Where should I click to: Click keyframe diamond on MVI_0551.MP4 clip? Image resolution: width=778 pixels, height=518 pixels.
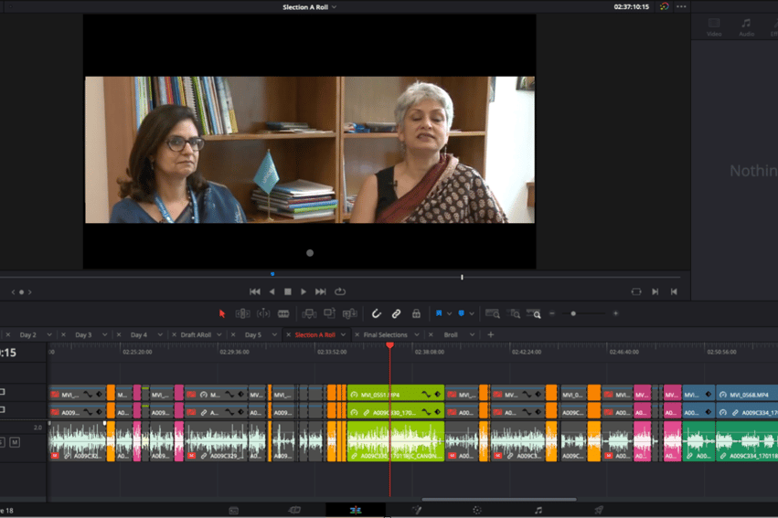coord(438,395)
